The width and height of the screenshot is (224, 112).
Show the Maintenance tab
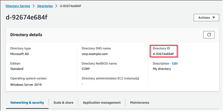coord(139,103)
